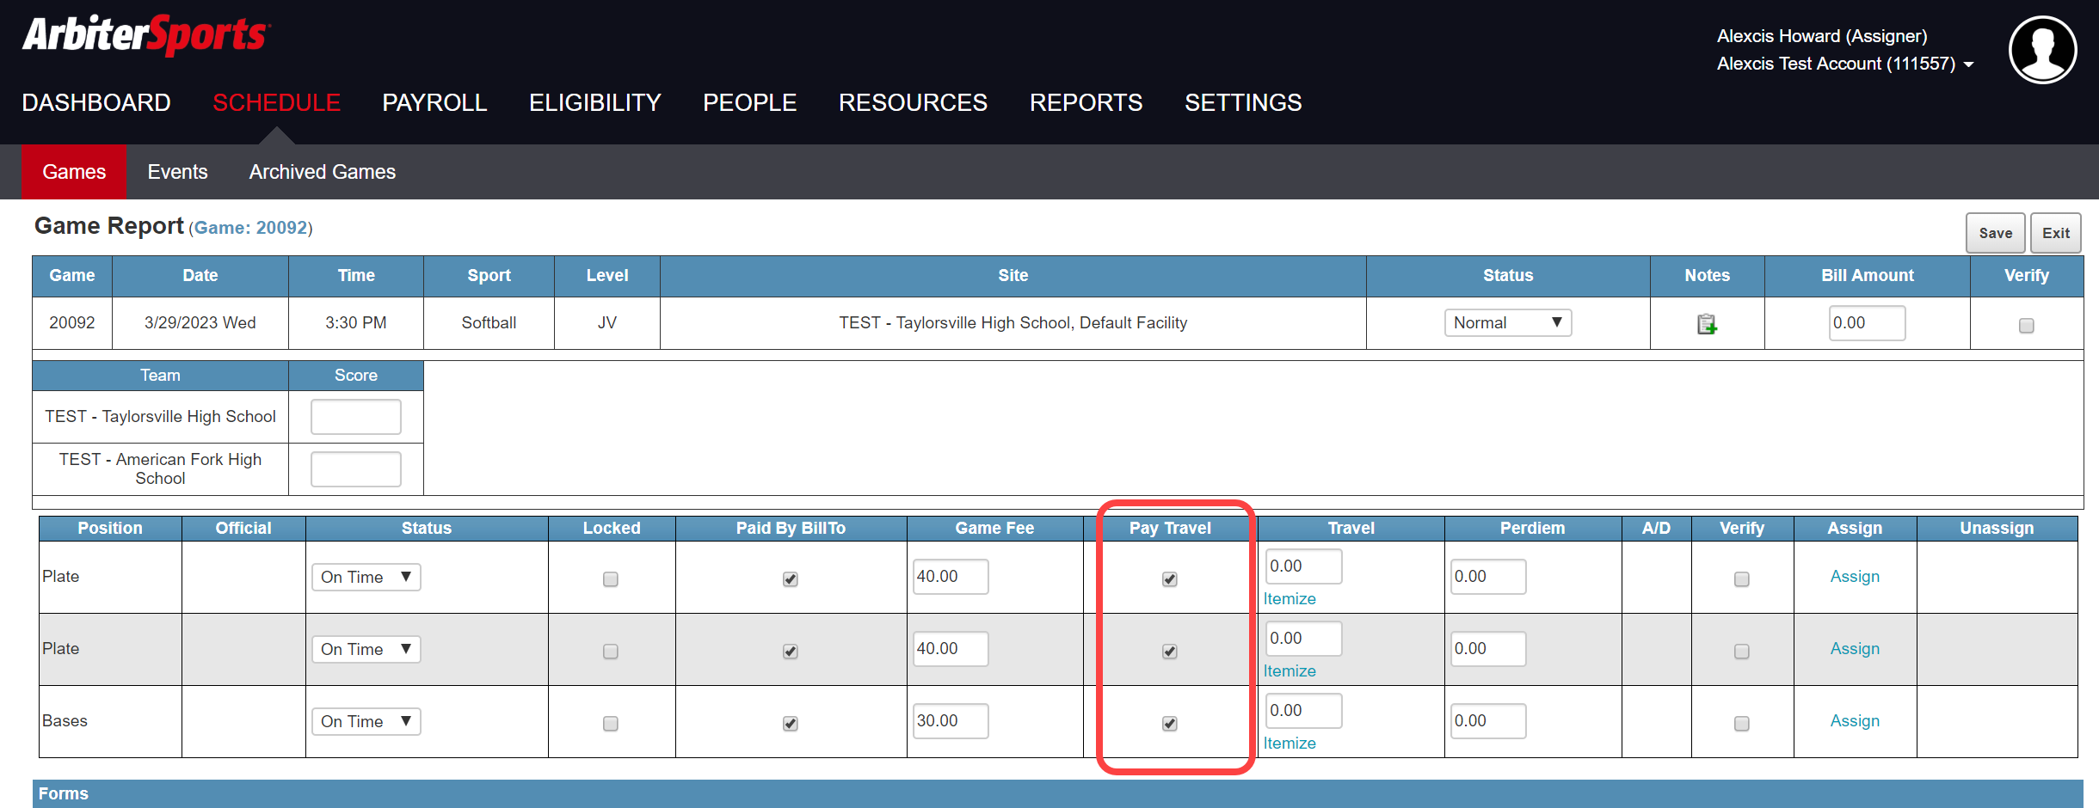
Task: Open the game notes clipboard icon
Action: (x=1707, y=324)
